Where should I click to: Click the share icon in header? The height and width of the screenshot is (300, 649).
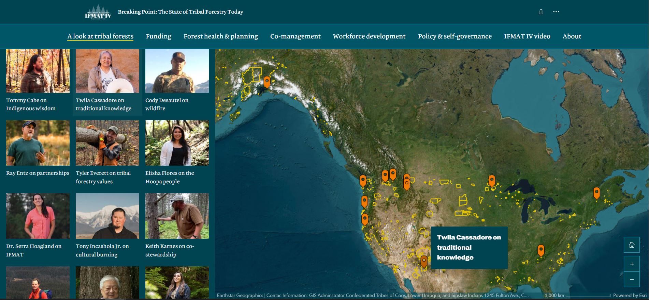pyautogui.click(x=541, y=12)
